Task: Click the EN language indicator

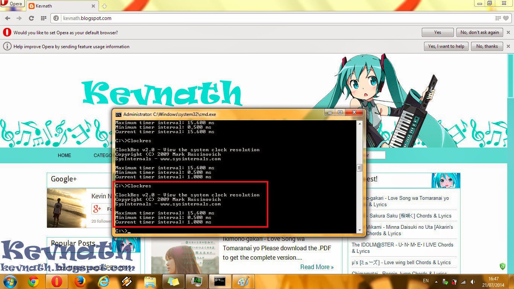Action: pyautogui.click(x=426, y=281)
